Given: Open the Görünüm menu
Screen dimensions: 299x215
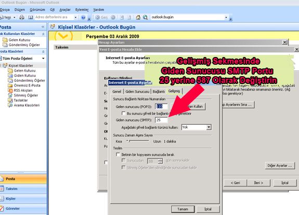Looking at the screenshot, I should tap(37, 9).
